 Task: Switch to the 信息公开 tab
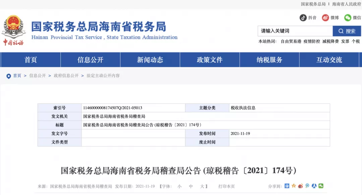[x=90, y=60]
